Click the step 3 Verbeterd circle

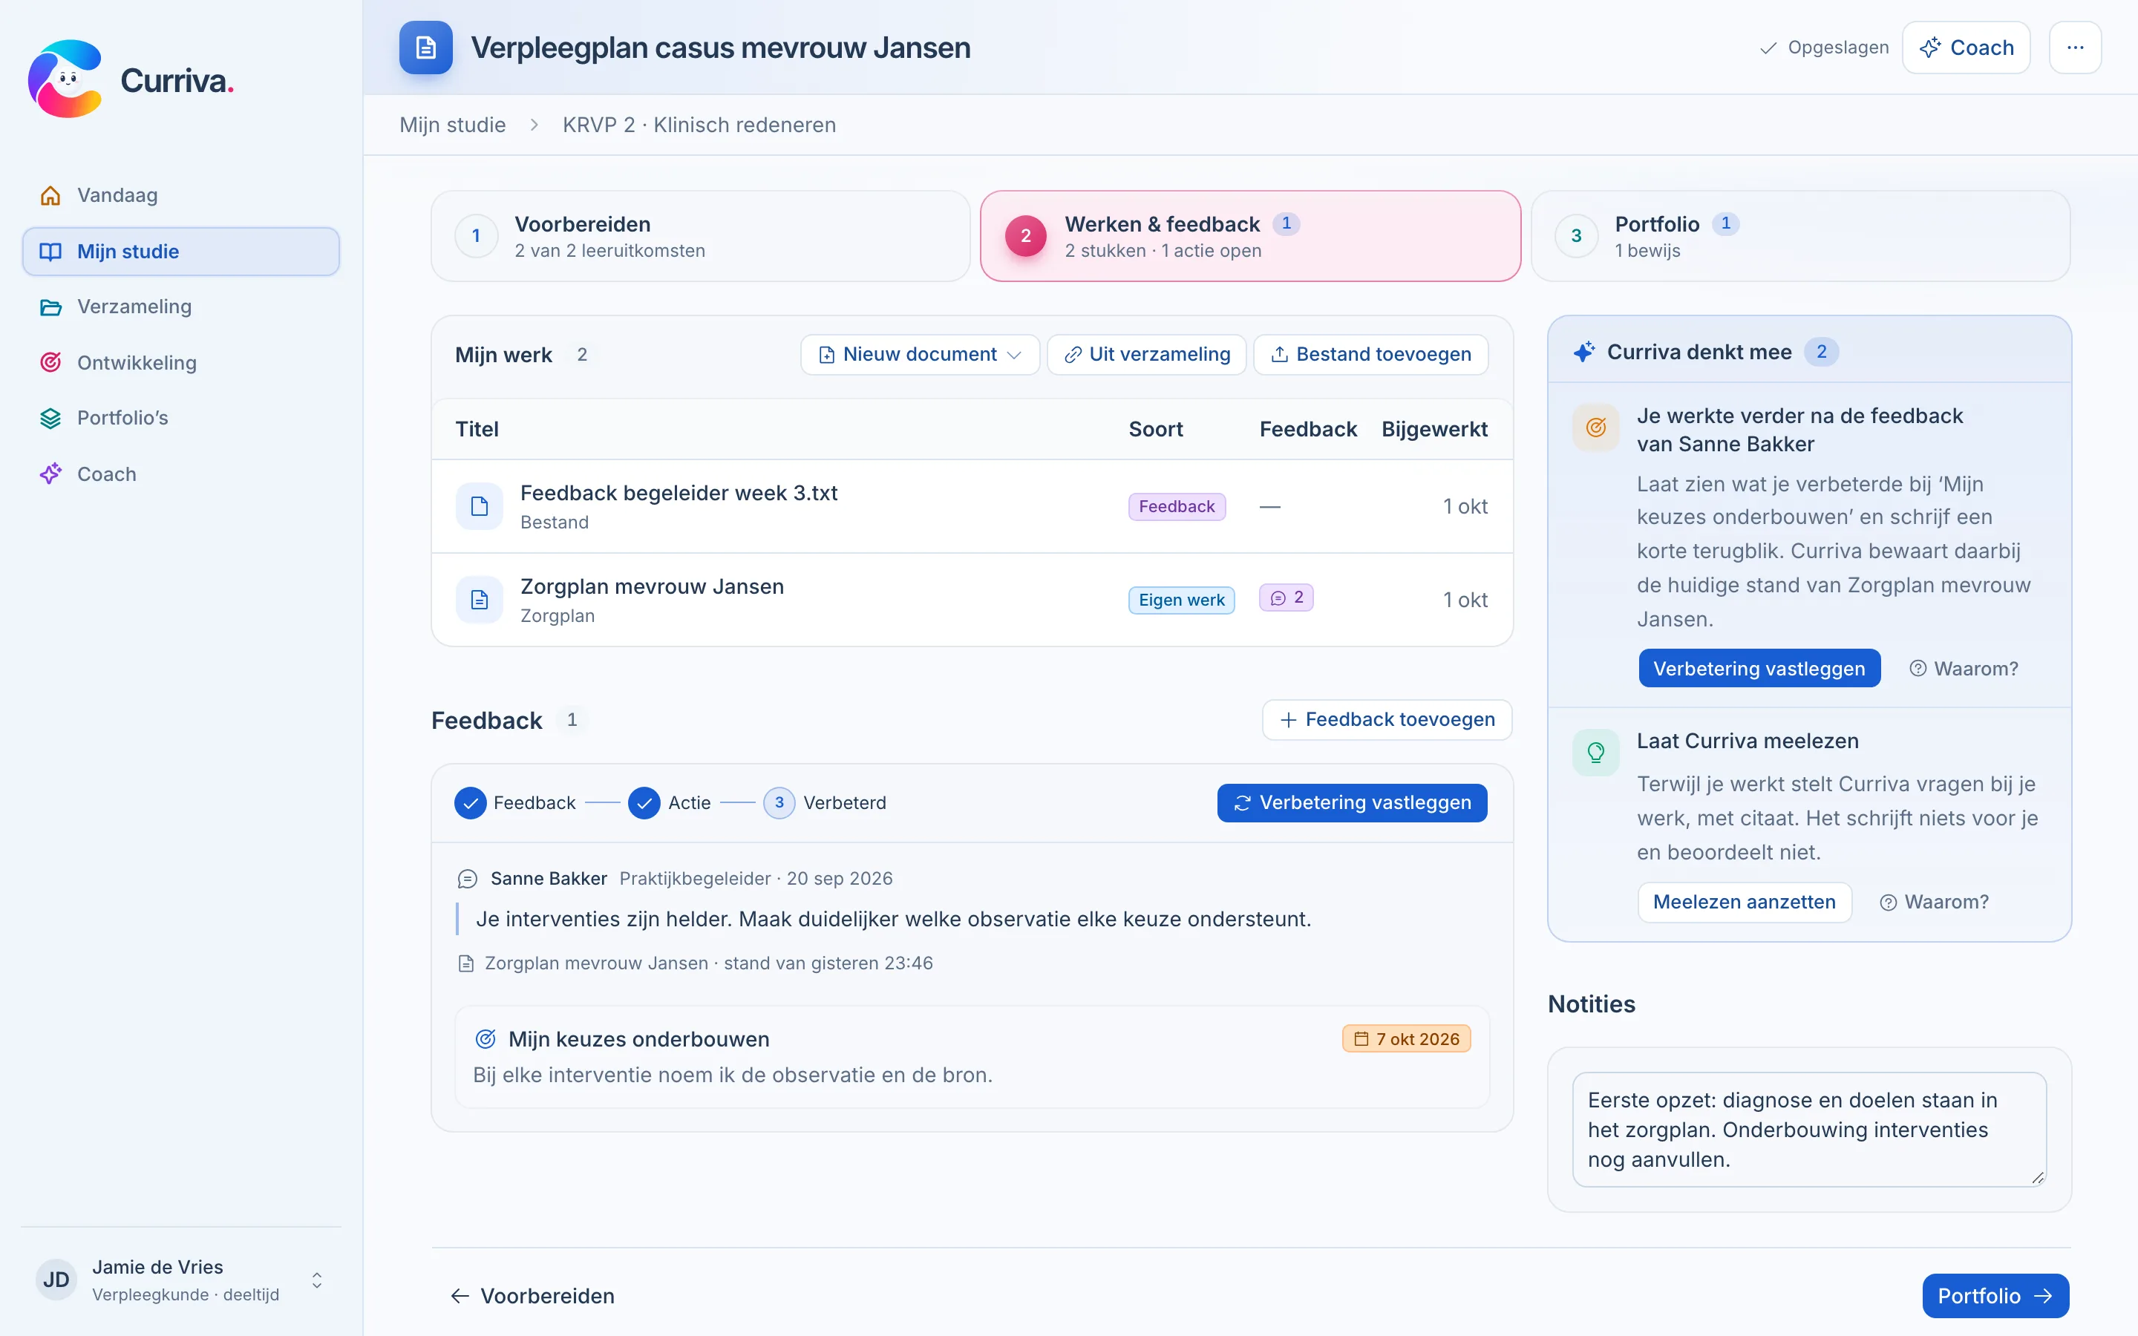click(779, 803)
